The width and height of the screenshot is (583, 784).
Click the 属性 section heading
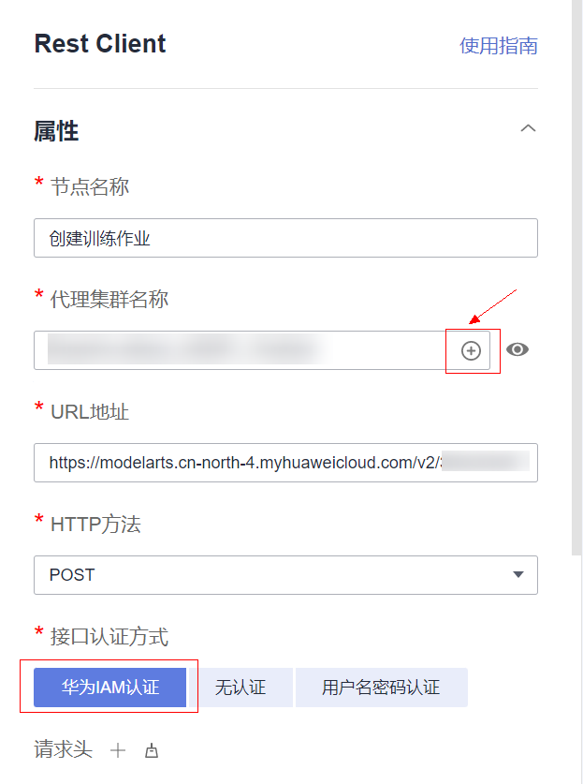(56, 131)
